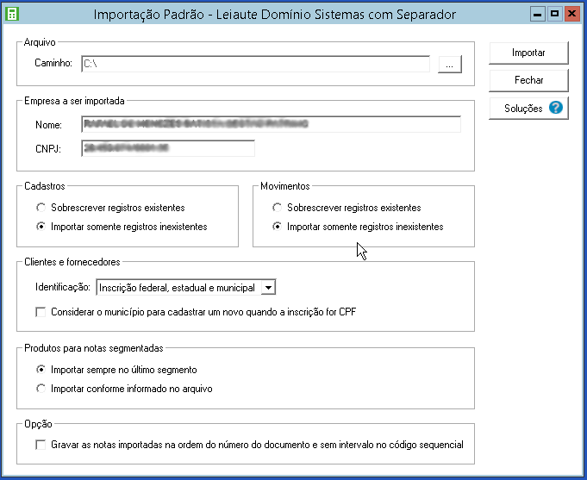The height and width of the screenshot is (480, 587).
Task: Expand the Identificação dropdown
Action: 268,288
